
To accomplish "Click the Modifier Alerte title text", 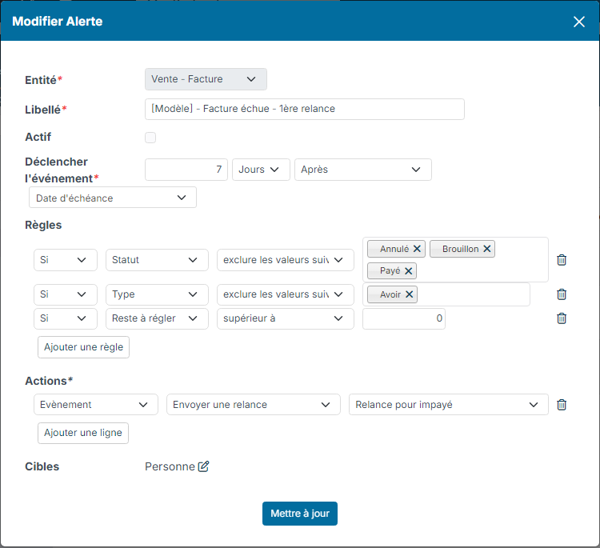I will [58, 22].
